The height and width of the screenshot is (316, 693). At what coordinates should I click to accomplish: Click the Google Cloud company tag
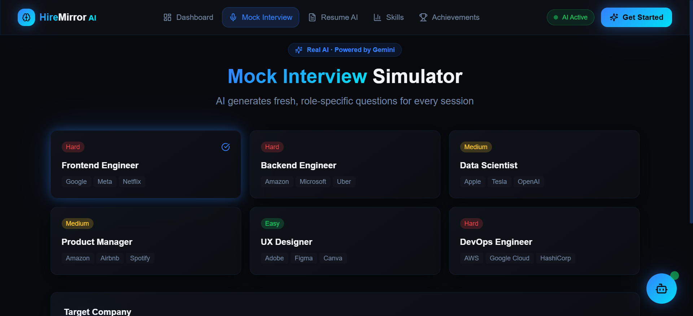pos(510,258)
